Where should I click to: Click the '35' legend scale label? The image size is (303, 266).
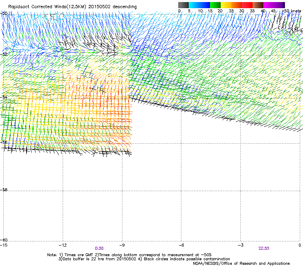tap(252, 11)
